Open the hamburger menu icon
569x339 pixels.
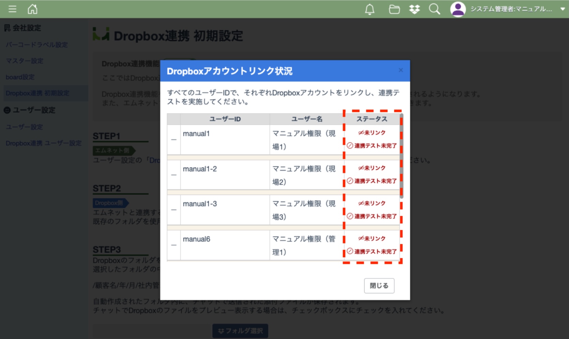pos(12,9)
